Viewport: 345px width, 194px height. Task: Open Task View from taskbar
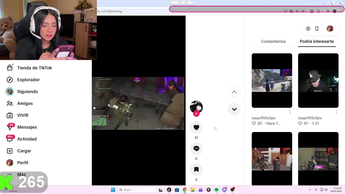pyautogui.click(x=161, y=190)
